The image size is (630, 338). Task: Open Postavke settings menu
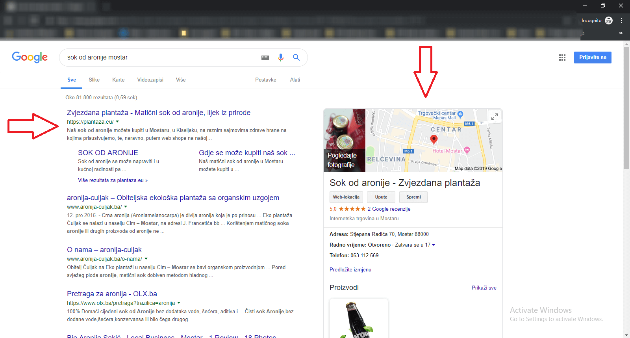[266, 80]
